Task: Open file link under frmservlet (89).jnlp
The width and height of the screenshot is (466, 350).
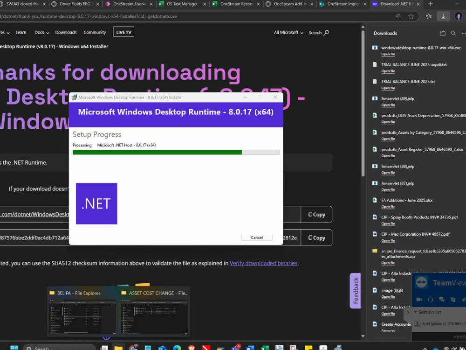Action: (388, 105)
